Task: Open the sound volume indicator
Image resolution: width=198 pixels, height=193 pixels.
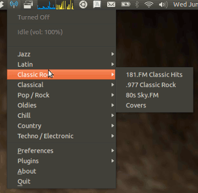Action: (x=163, y=4)
